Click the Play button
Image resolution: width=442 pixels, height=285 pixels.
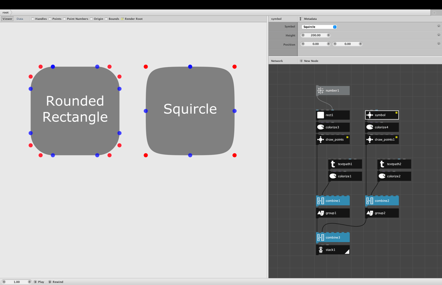(x=39, y=281)
